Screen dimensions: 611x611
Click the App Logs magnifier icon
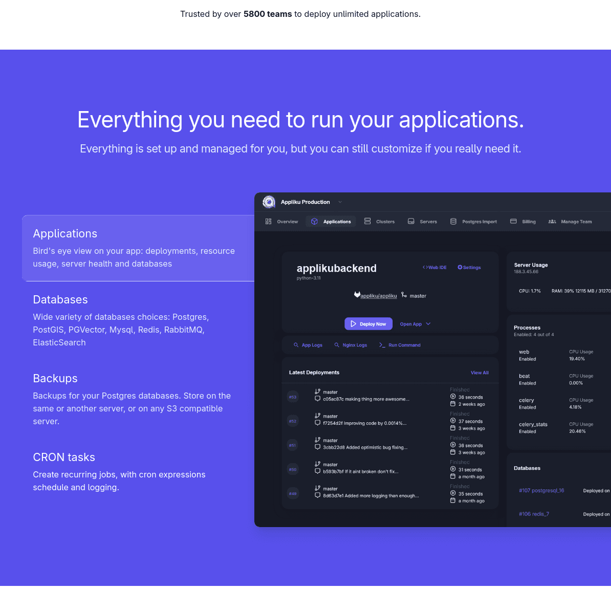(x=296, y=345)
